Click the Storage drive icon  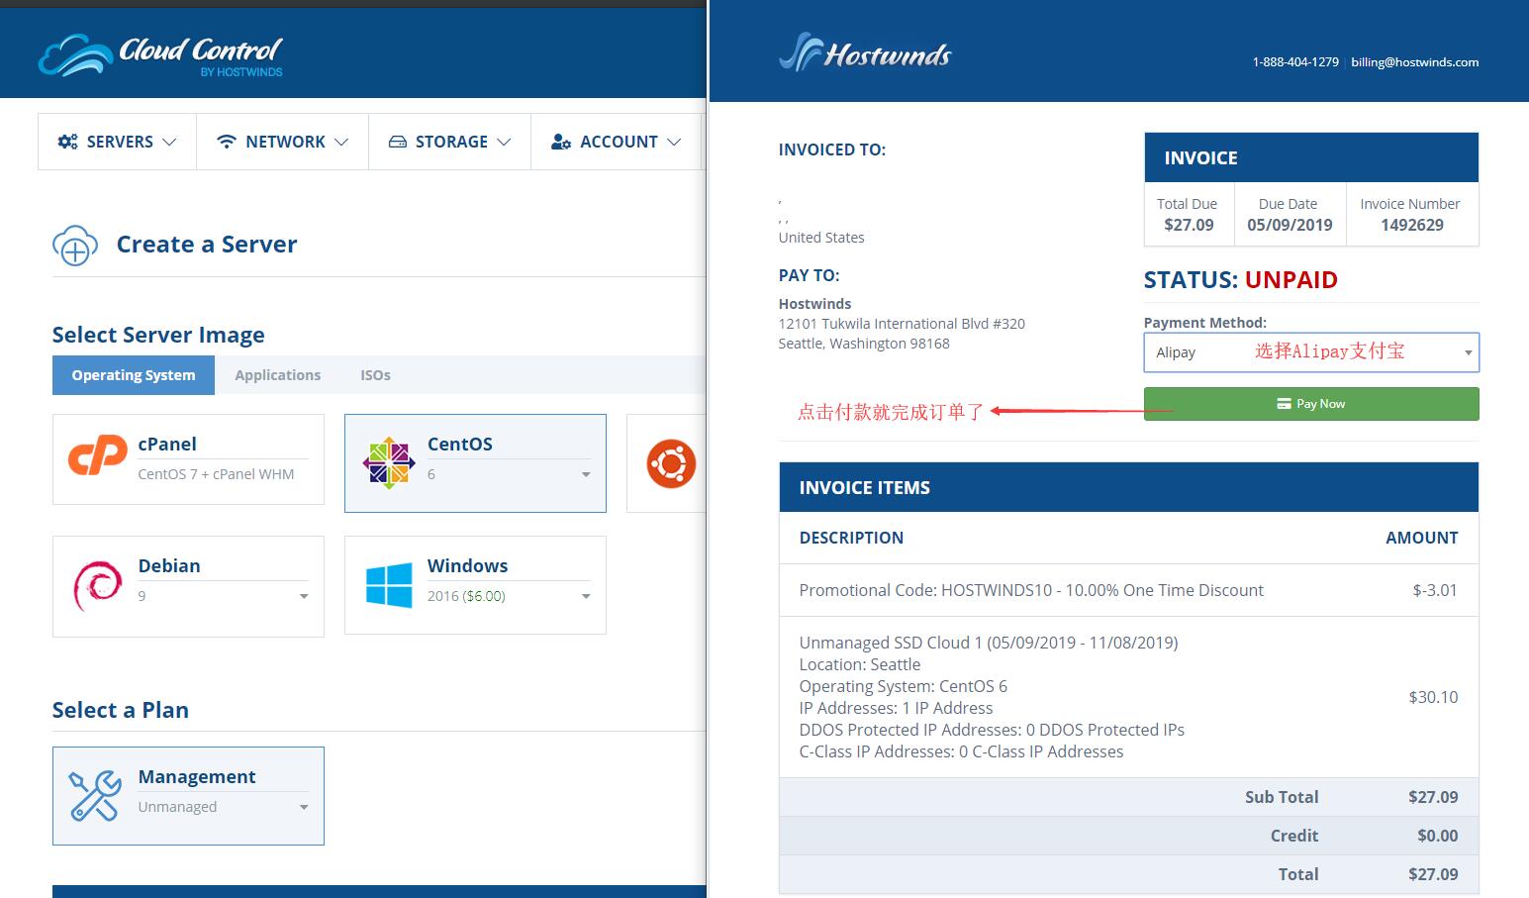tap(398, 142)
